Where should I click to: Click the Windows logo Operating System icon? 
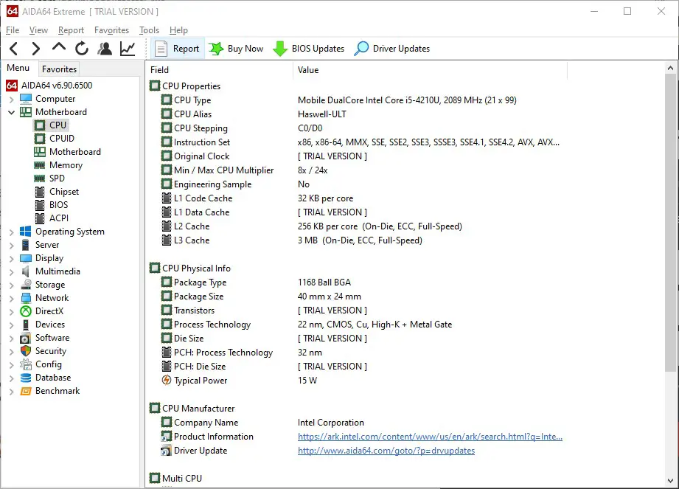click(26, 232)
